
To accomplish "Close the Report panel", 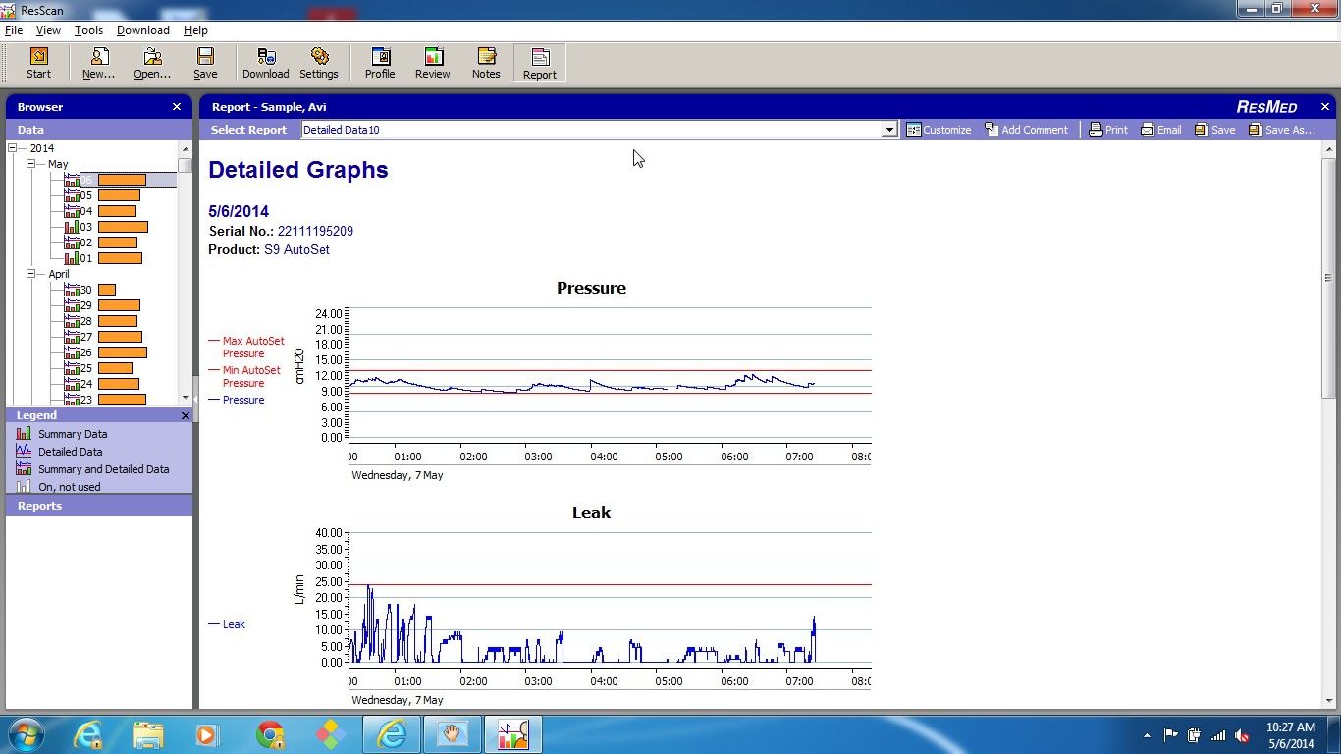I will pyautogui.click(x=1325, y=107).
